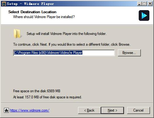Minimize the Setup window
The width and height of the screenshot is (154, 118).
pyautogui.click(x=139, y=4)
